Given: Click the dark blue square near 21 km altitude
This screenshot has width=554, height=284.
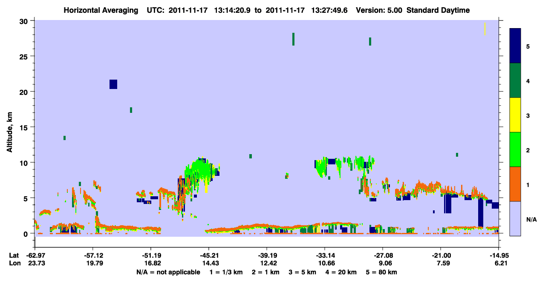Looking at the screenshot, I should tap(113, 84).
